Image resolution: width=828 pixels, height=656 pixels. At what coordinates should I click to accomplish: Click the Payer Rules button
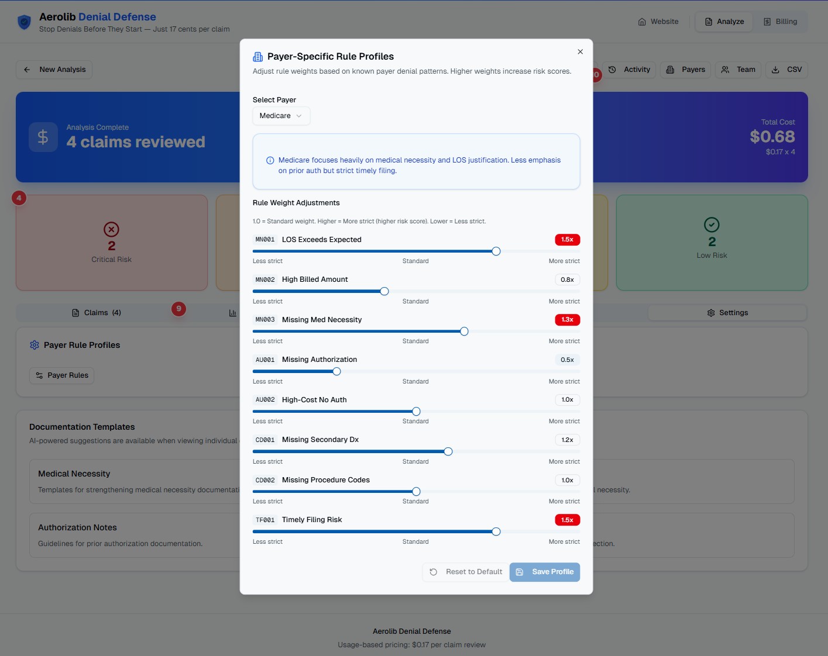61,375
